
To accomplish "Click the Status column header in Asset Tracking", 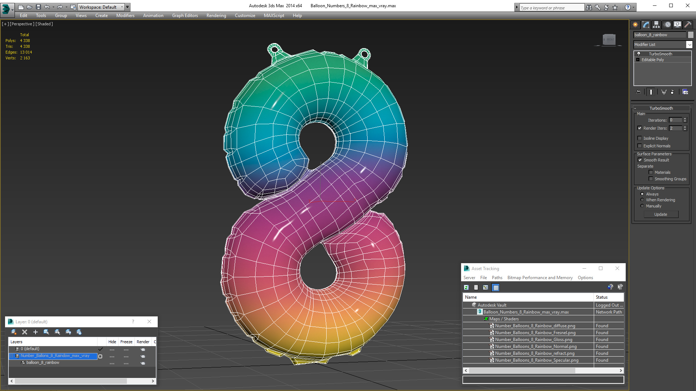I will [x=609, y=297].
